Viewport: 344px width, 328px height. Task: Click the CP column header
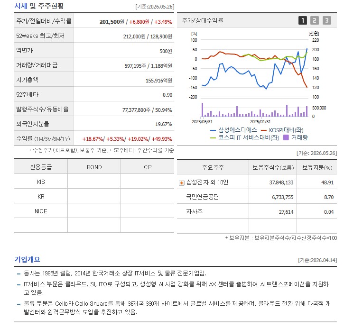click(x=148, y=167)
